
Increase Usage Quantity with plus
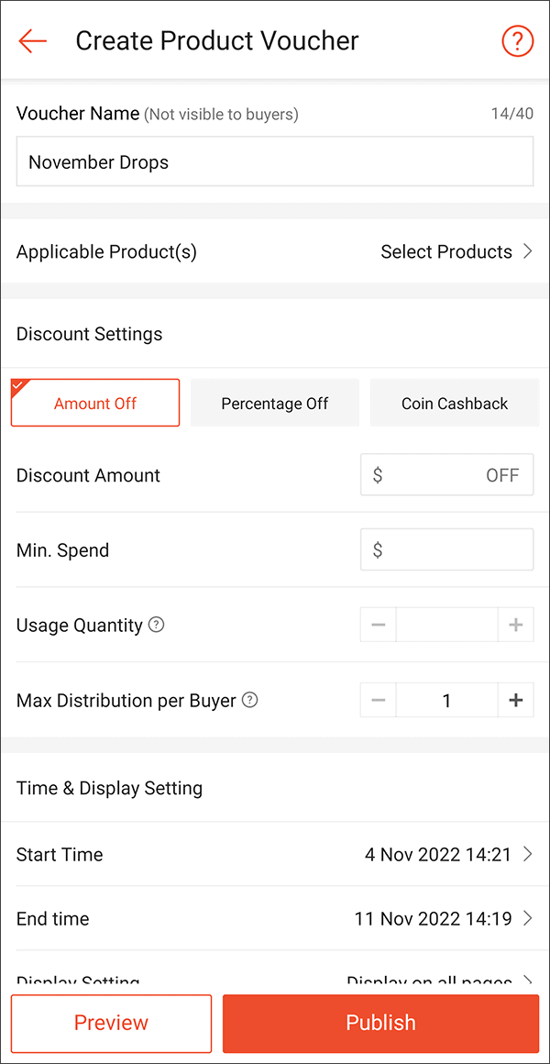coord(515,626)
